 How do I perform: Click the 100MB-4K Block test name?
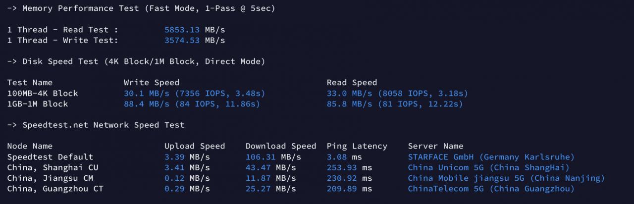tap(43, 93)
